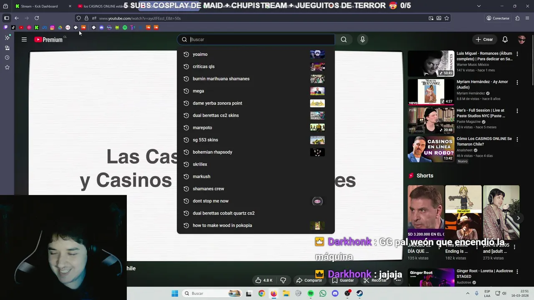The width and height of the screenshot is (534, 300).
Task: Open sidebar bookmarks star icon
Action: click(7, 67)
